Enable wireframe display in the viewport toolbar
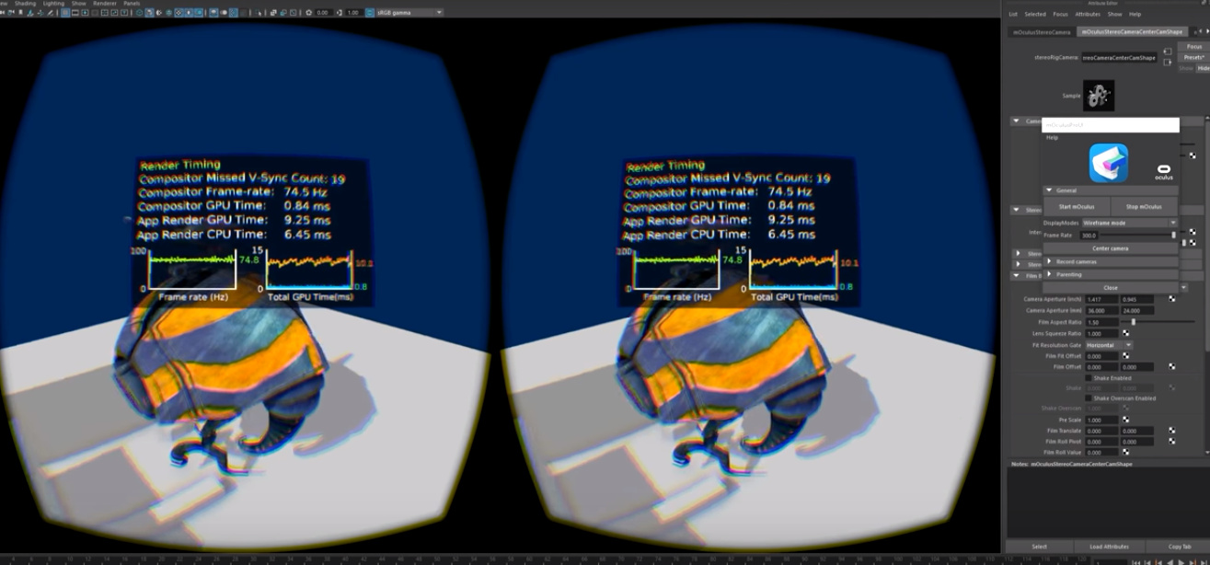1210x565 pixels. click(x=139, y=13)
